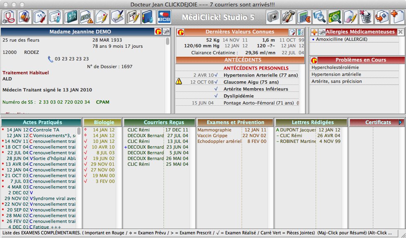Select the Amoxicilline (ALLERGIE) entry
This screenshot has width=406, height=238.
[x=341, y=39]
